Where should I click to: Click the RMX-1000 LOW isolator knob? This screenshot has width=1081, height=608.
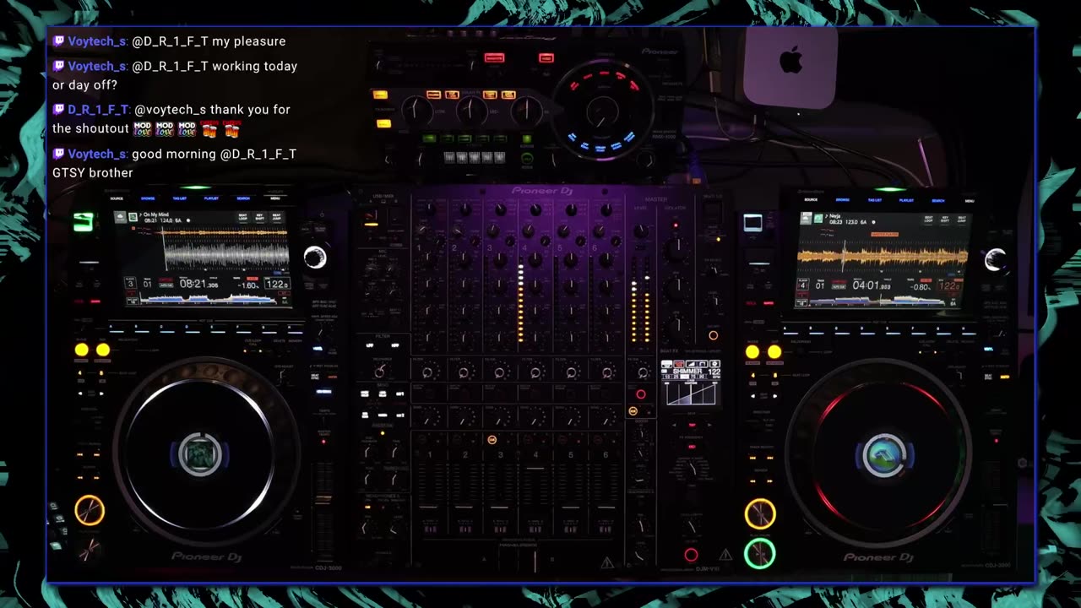tap(416, 109)
